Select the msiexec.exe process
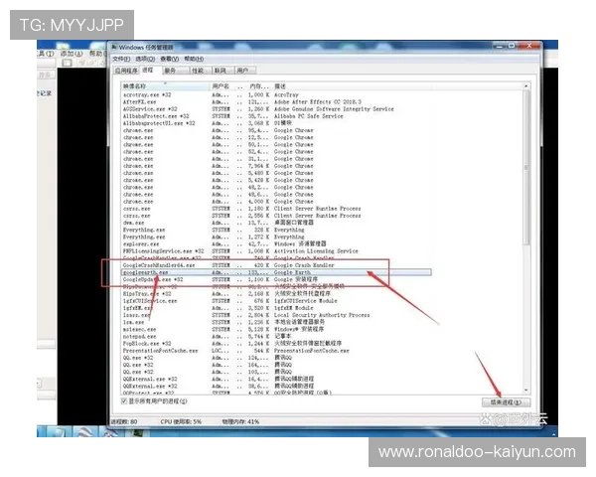596x477 pixels. 276,329
